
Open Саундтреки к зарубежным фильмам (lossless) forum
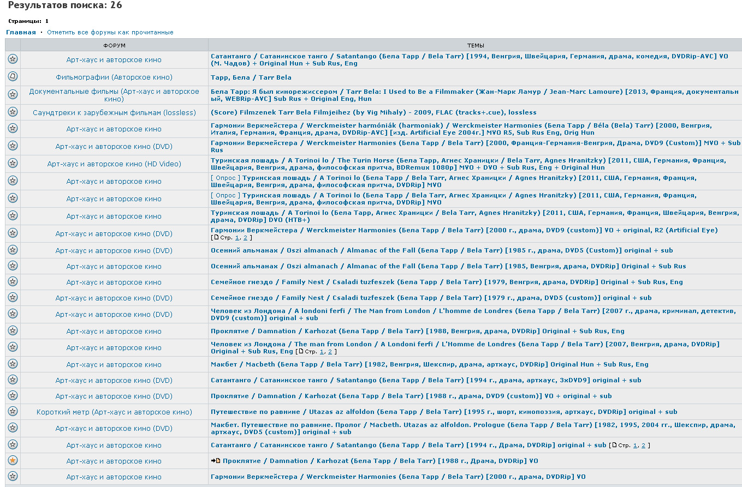114,113
